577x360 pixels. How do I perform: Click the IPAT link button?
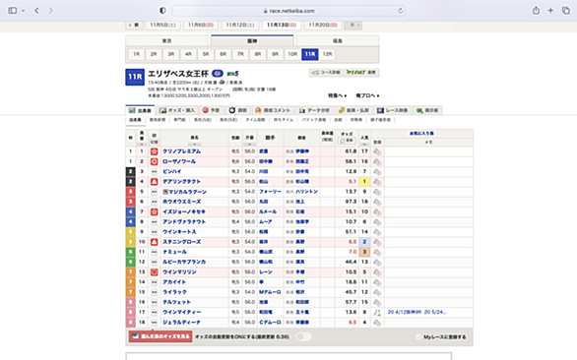[361, 73]
